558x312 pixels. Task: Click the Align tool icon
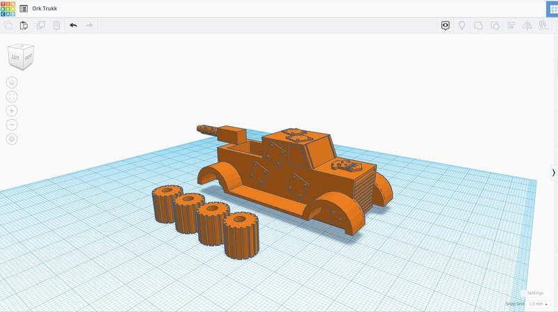511,26
